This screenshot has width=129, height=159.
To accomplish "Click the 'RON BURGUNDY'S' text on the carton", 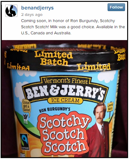I will 55,110.
